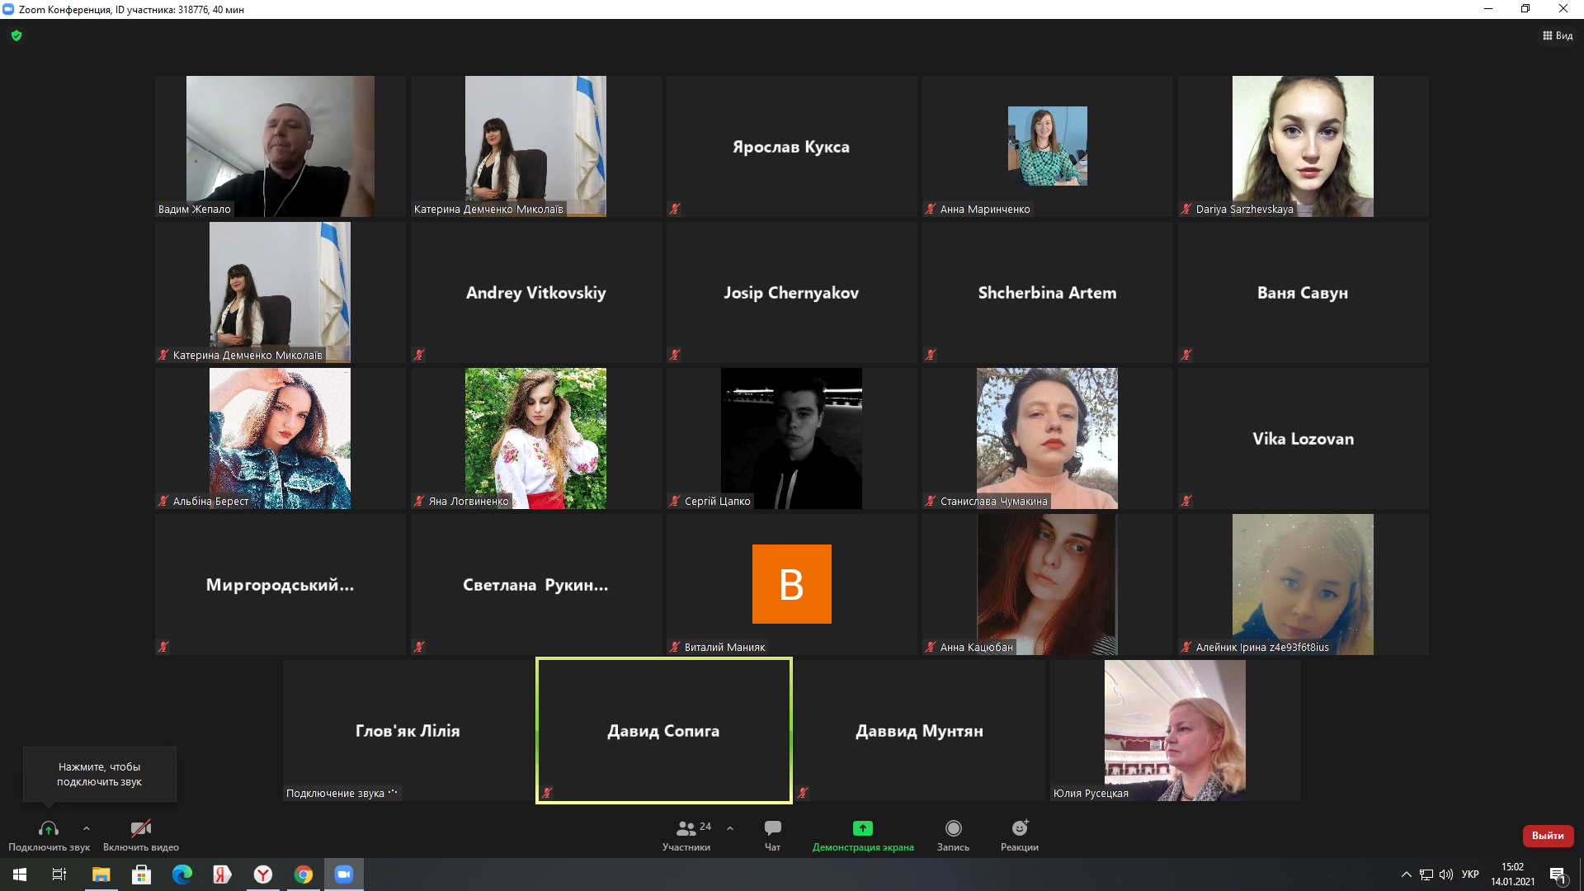Expand audio options arrow next to headphones

click(x=87, y=828)
